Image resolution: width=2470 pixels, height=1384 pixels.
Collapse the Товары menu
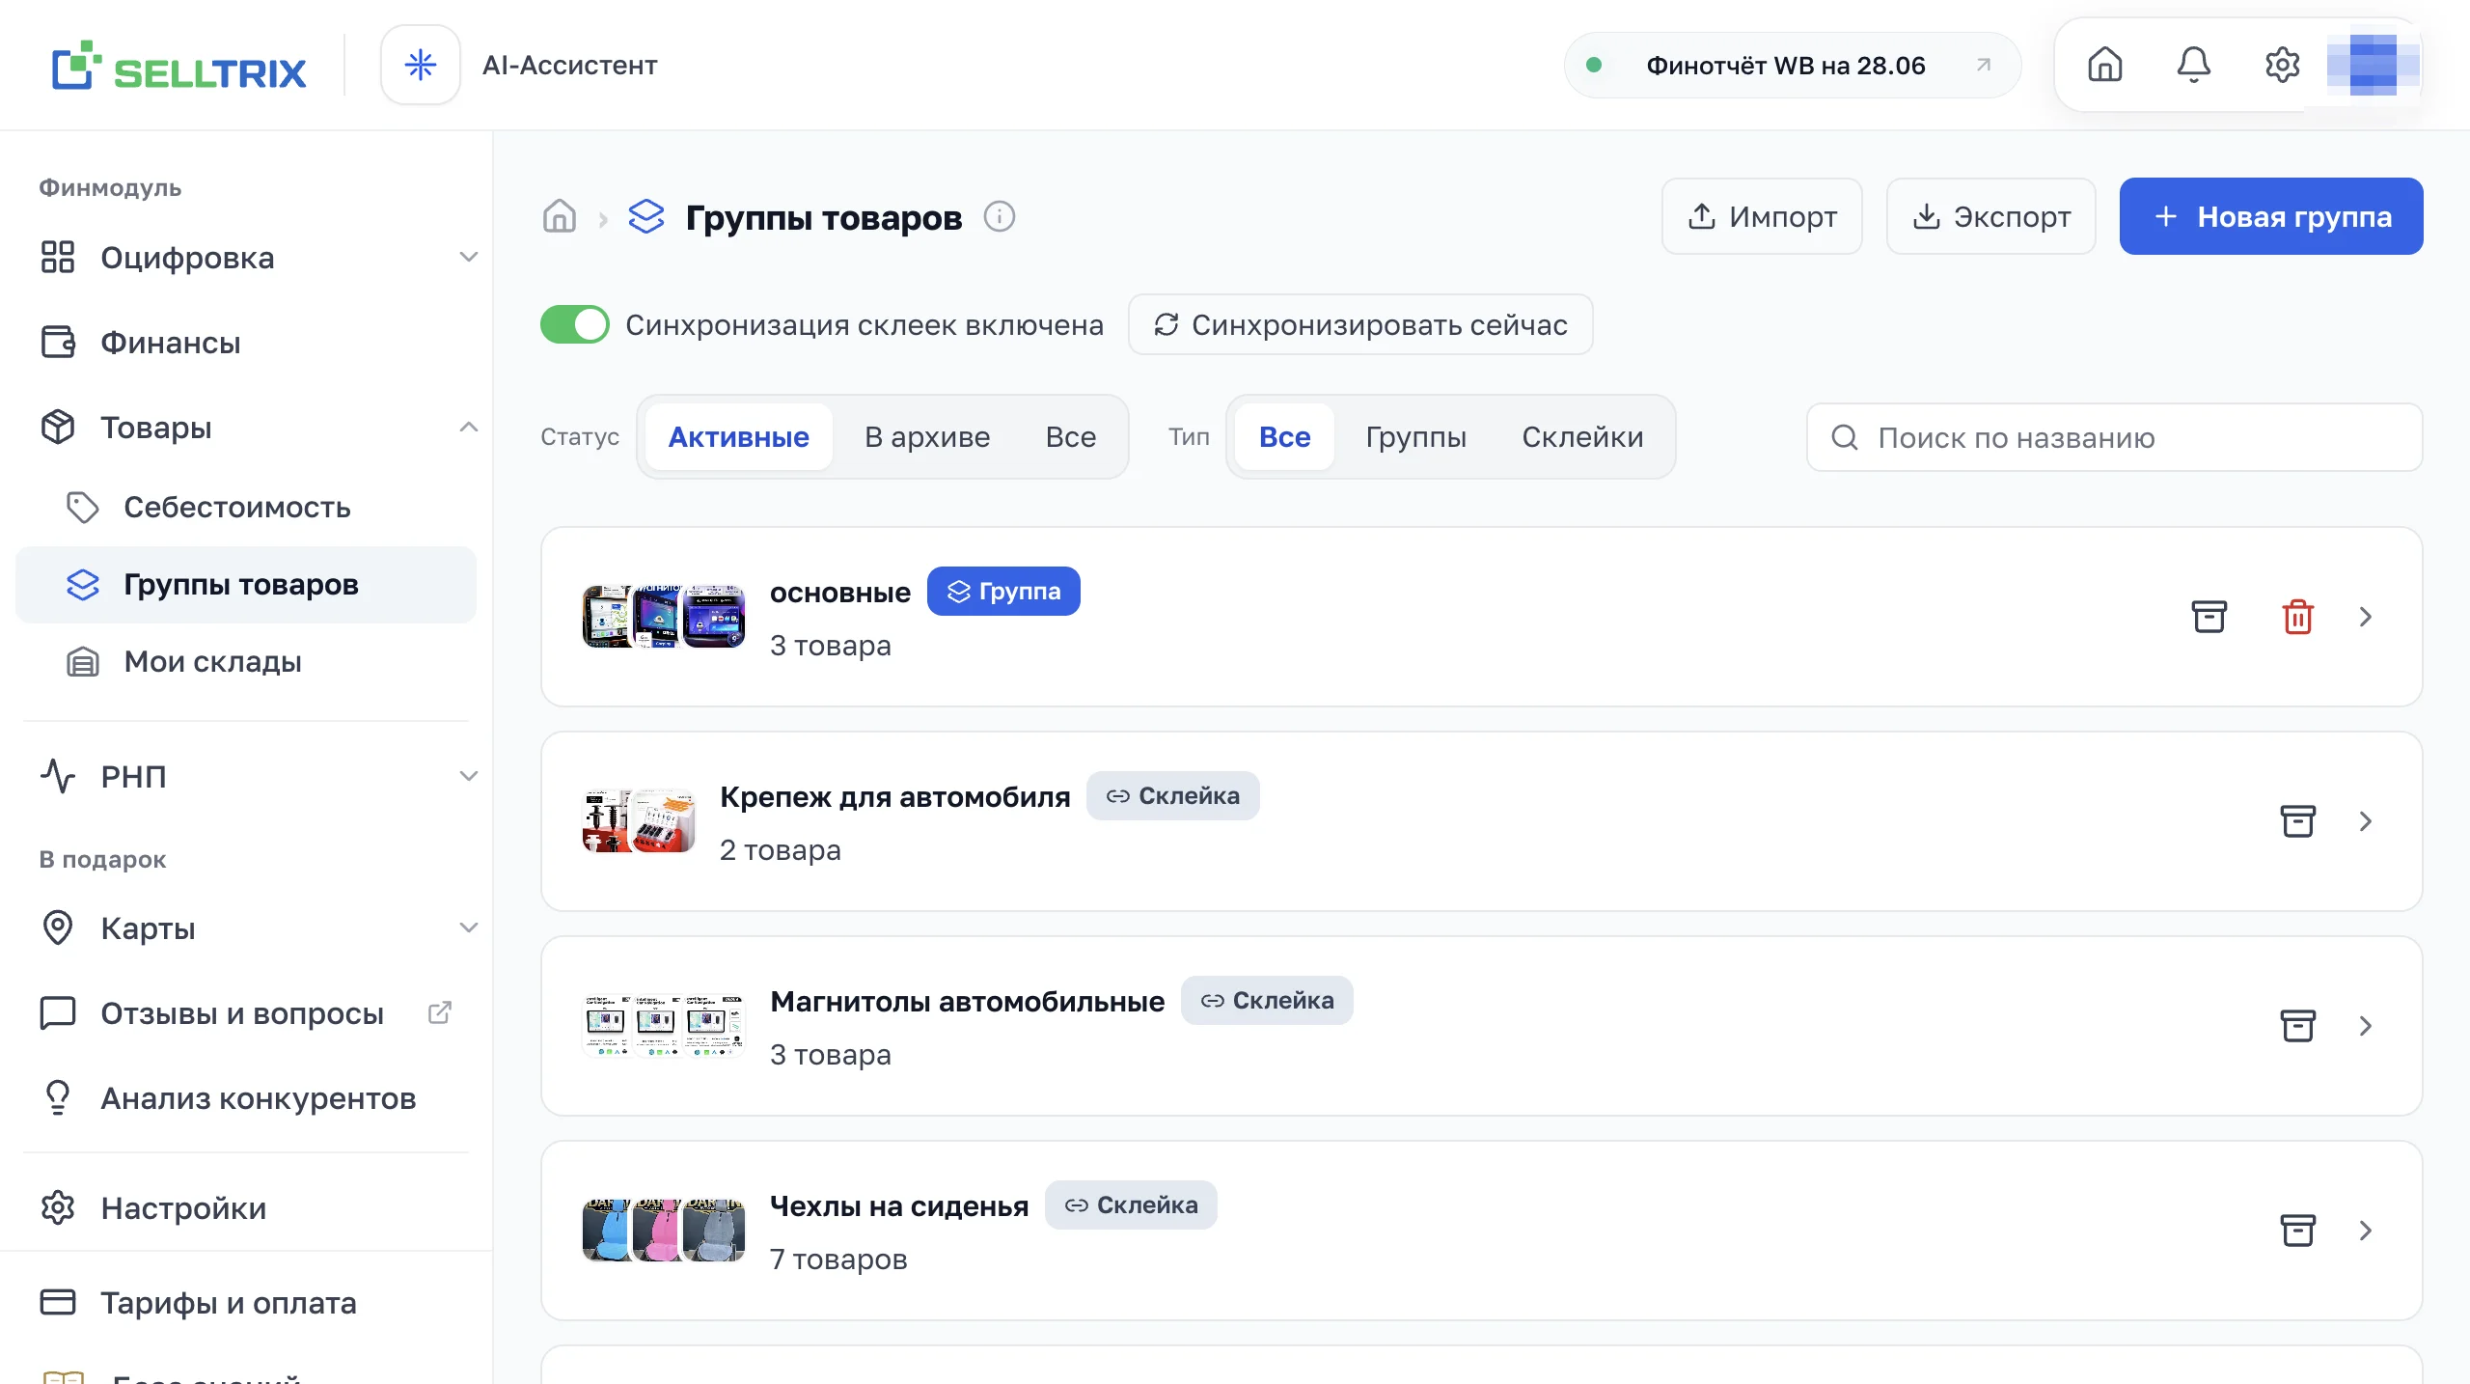[469, 427]
